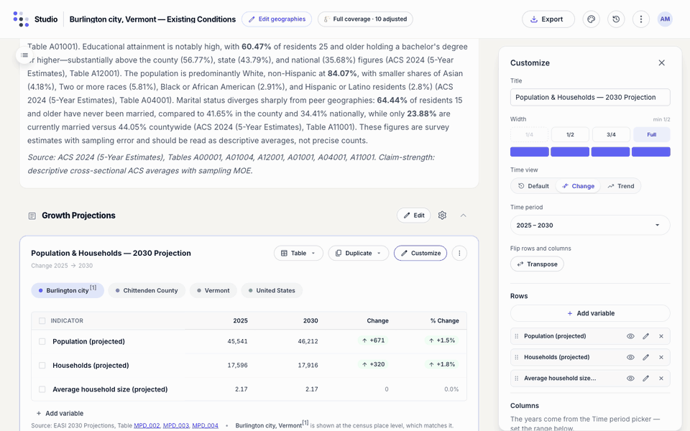
Task: Click the Transpose button
Action: tap(537, 264)
